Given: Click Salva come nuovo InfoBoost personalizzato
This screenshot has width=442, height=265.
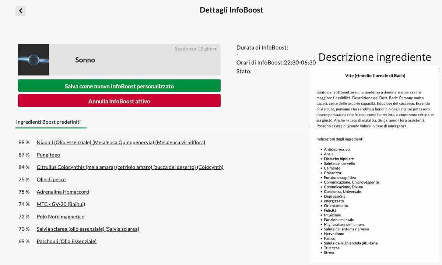Looking at the screenshot, I should [x=119, y=86].
